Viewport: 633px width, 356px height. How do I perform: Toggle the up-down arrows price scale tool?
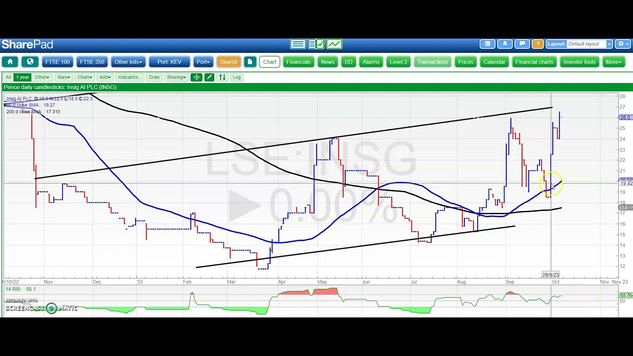pos(222,77)
